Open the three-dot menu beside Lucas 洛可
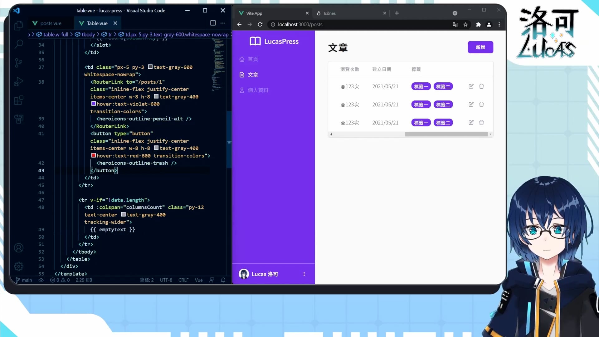The width and height of the screenshot is (599, 337). coord(304,274)
